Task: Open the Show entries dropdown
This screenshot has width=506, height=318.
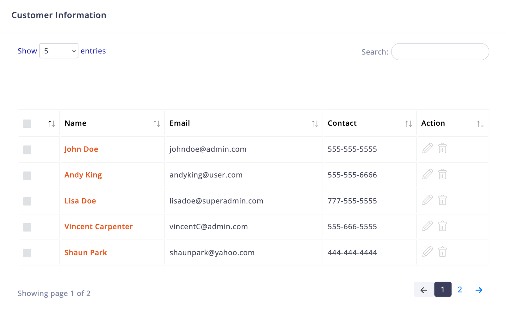Action: coord(59,51)
